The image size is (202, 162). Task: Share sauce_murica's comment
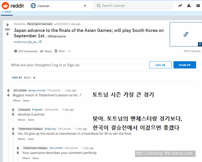[16, 100]
